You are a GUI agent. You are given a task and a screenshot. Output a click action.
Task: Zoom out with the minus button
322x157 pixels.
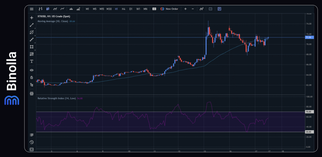(193, 9)
